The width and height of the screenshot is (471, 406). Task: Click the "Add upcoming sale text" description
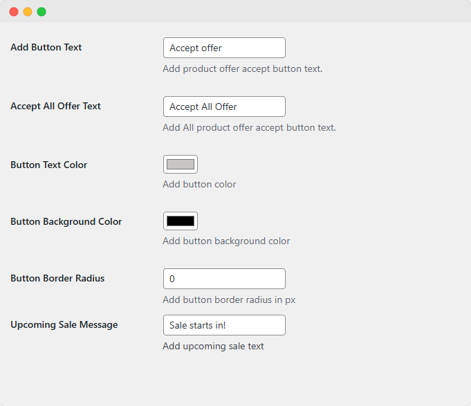point(213,346)
